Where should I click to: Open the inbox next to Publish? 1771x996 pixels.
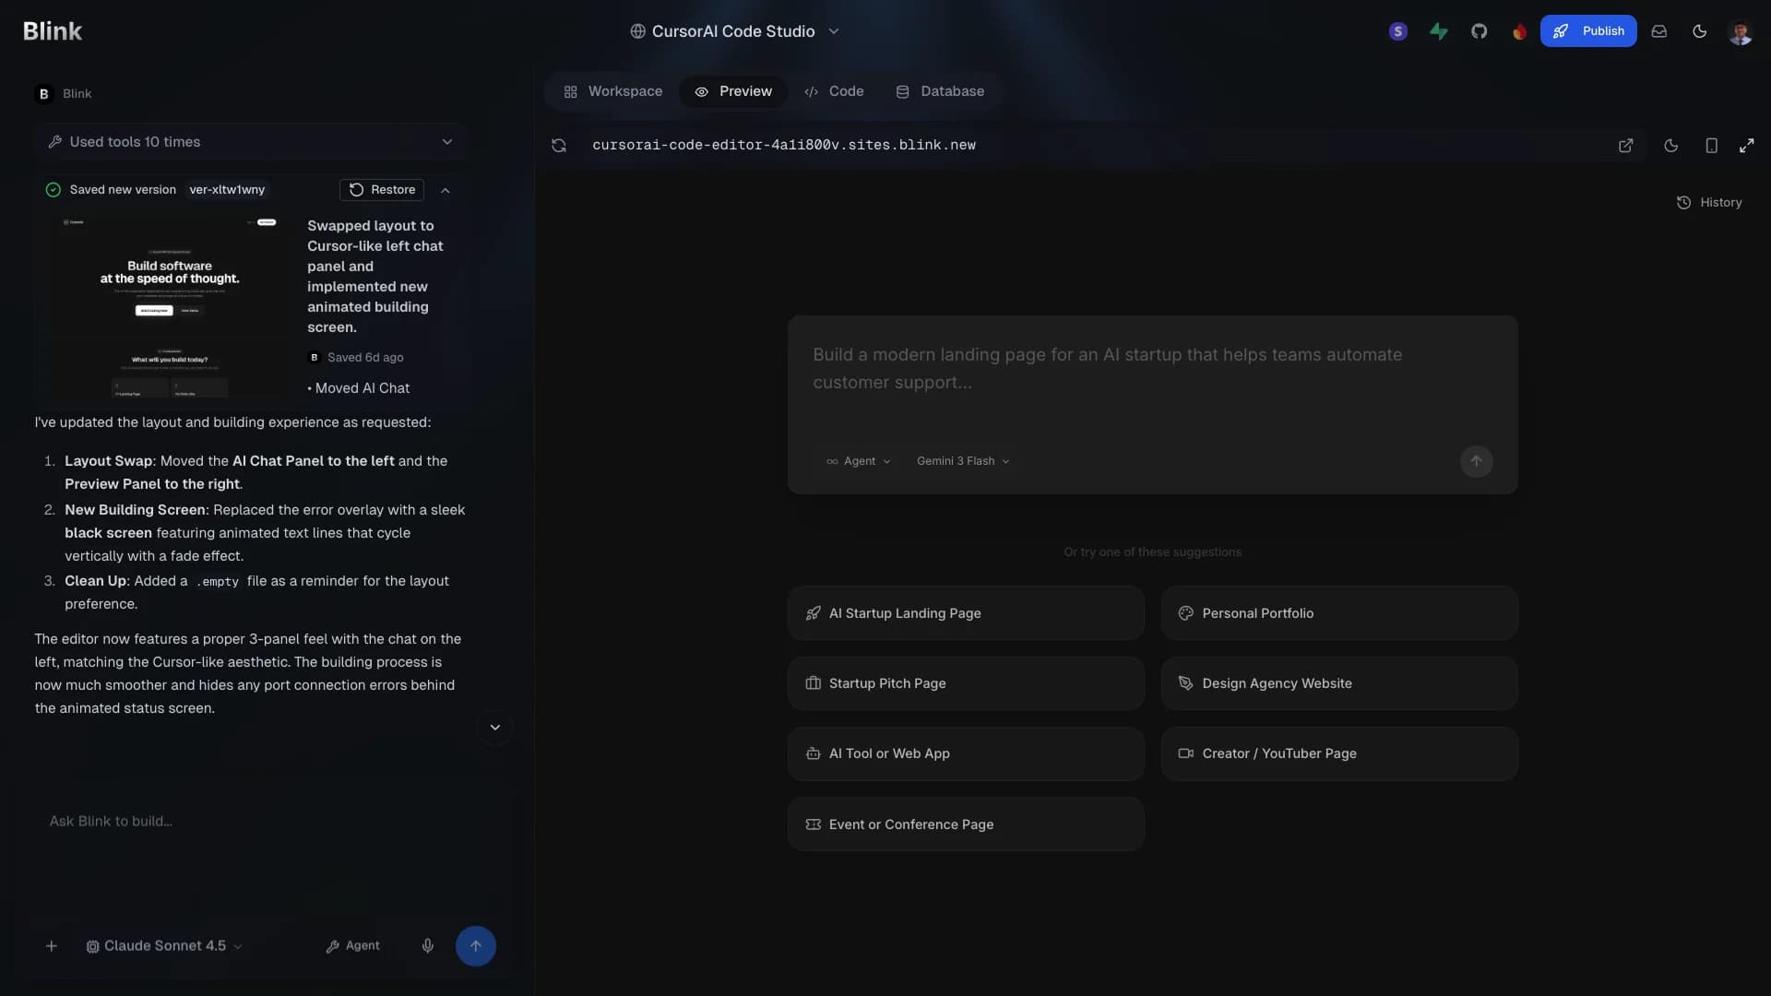click(1659, 30)
